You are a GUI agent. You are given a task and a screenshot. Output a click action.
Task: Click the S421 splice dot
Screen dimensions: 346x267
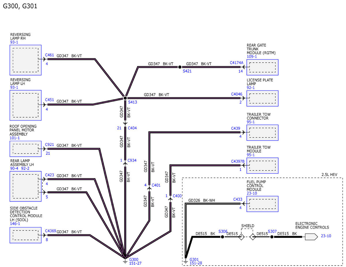pos(180,67)
